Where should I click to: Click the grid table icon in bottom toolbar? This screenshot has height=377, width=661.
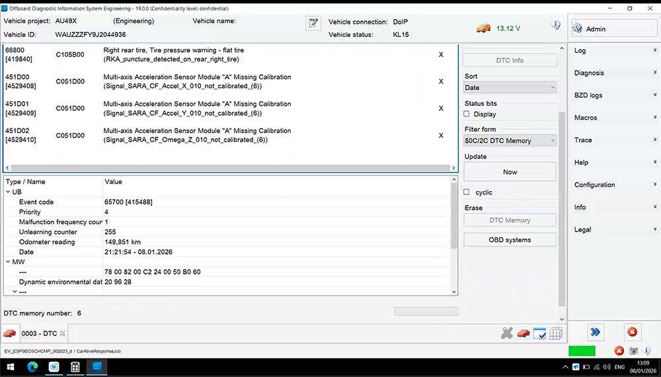(555, 333)
